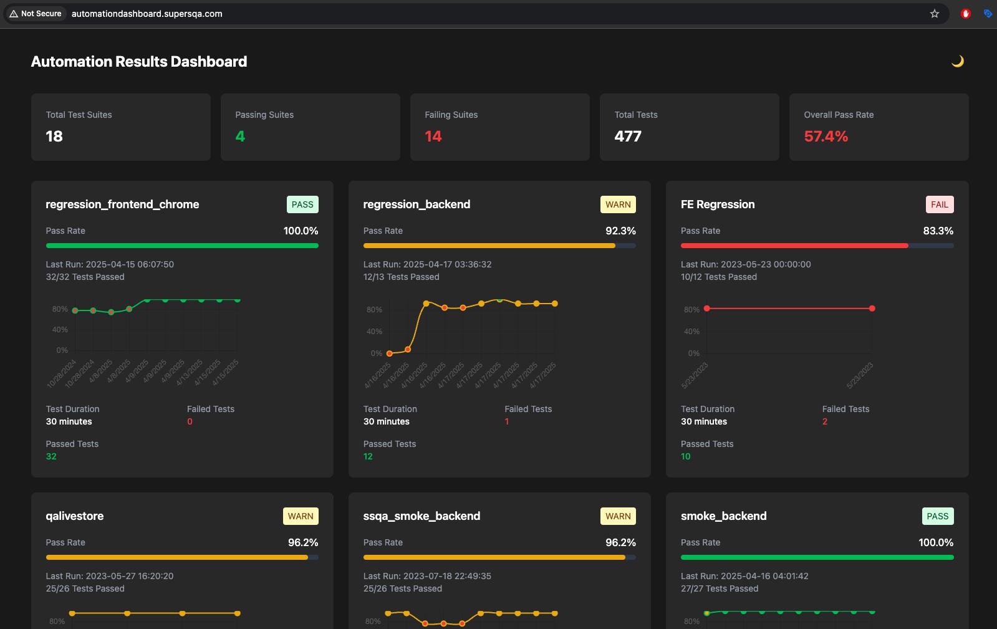Select the Passing Suites summary card
The image size is (997, 629).
click(x=310, y=127)
